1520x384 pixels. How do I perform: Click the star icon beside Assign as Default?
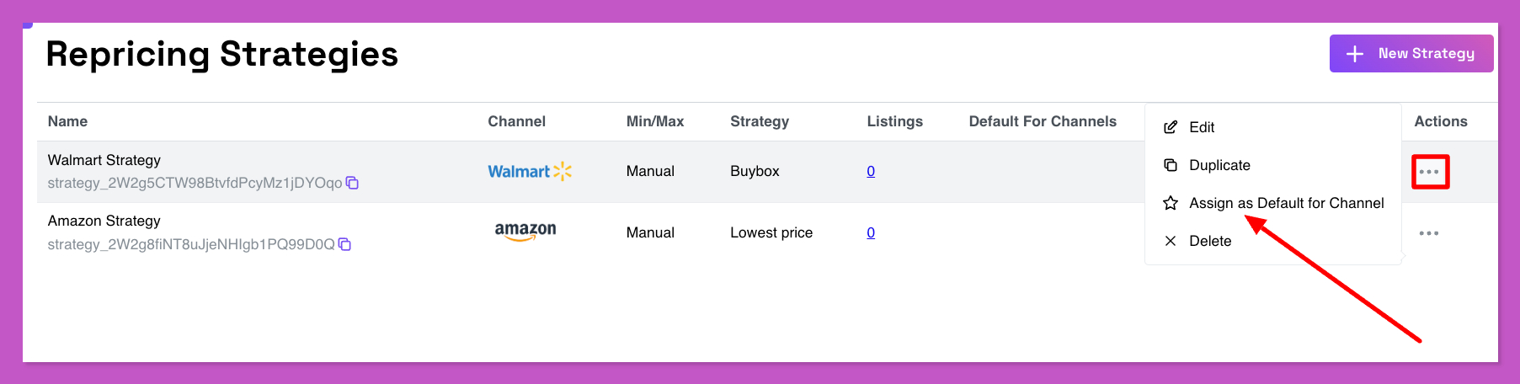pyautogui.click(x=1171, y=203)
